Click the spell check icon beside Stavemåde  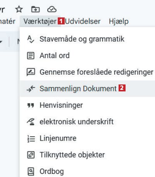(31, 39)
